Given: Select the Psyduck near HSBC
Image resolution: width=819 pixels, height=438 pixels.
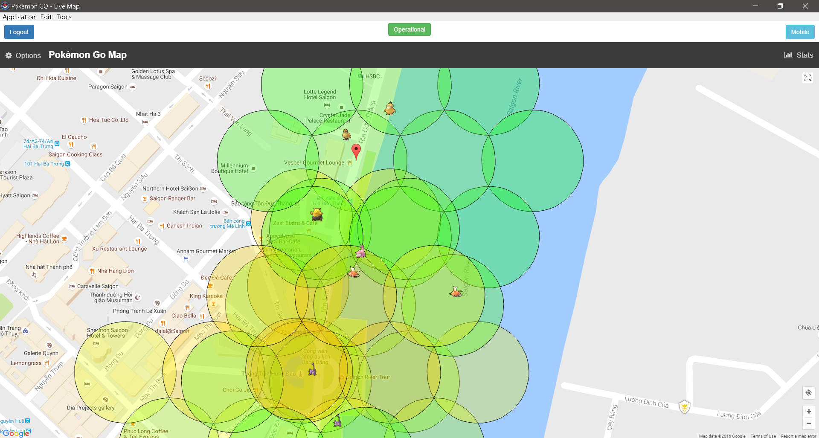Looking at the screenshot, I should pyautogui.click(x=390, y=108).
